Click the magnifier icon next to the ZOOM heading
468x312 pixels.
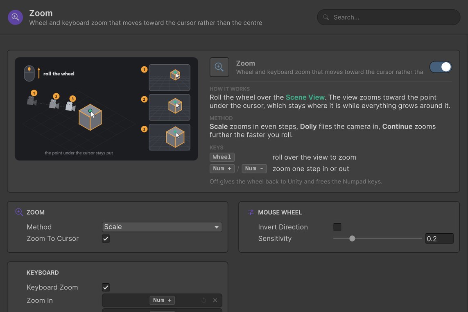(19, 212)
